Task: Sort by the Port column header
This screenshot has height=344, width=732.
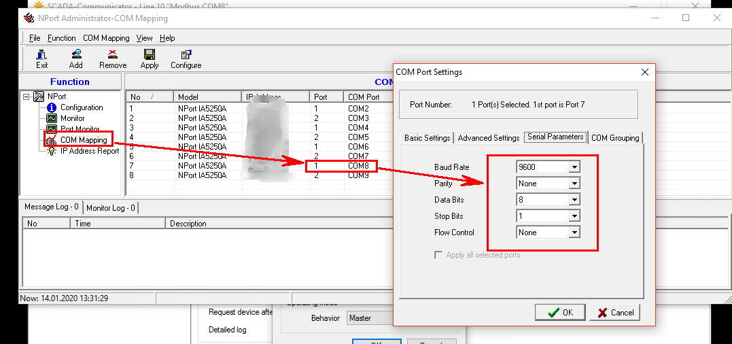Action: click(x=327, y=97)
